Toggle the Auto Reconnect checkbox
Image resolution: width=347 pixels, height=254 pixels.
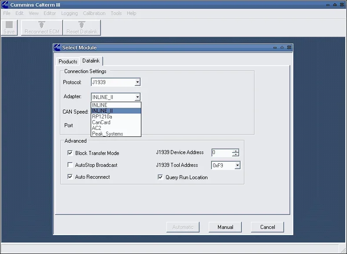[x=70, y=177]
